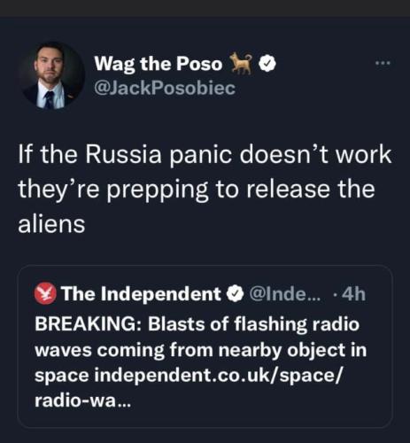Click the truncated radio-wa... link ending
The image size is (410, 443).
coord(82,400)
